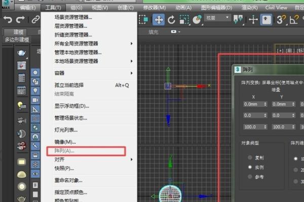304x202 pixels.
Task: Toggle the Display Lights filter (bulb icon)
Action: [x=35, y=91]
